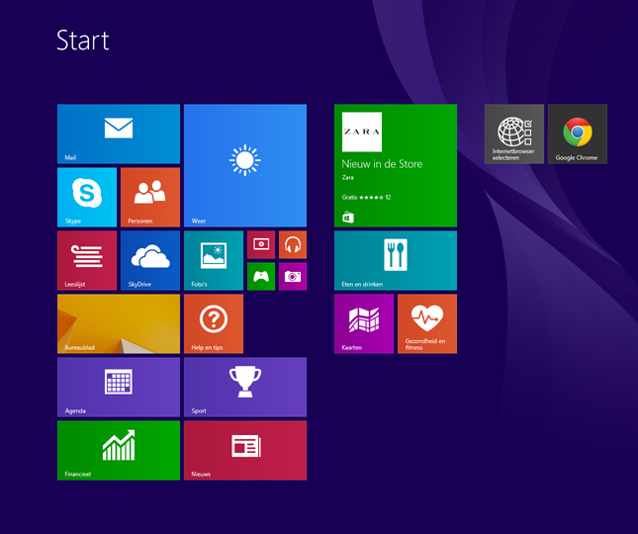
Task: Open the Personen contacts tile
Action: 150,197
